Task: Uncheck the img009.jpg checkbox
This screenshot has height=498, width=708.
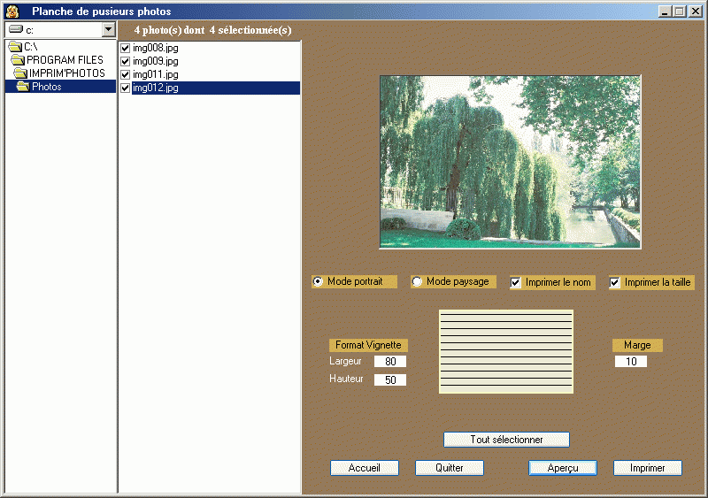Action: coord(126,61)
